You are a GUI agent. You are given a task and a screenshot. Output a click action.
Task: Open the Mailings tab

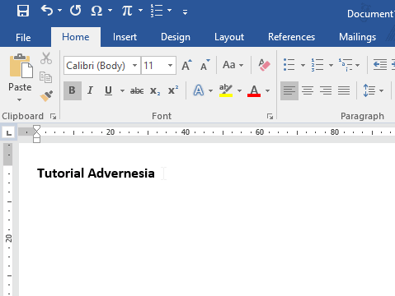tap(357, 37)
